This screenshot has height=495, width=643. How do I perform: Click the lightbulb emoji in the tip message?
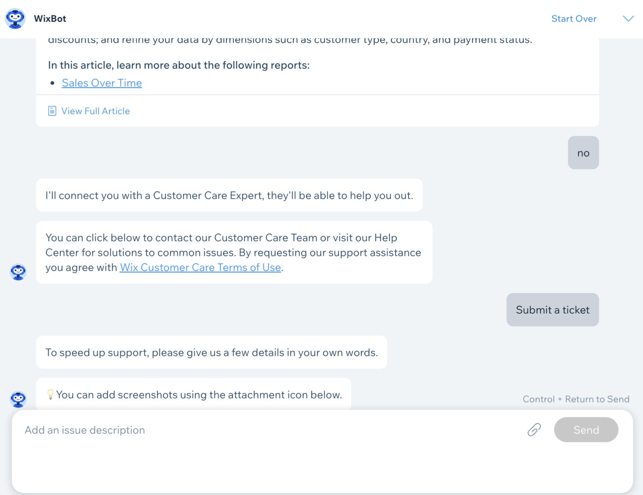(x=51, y=394)
